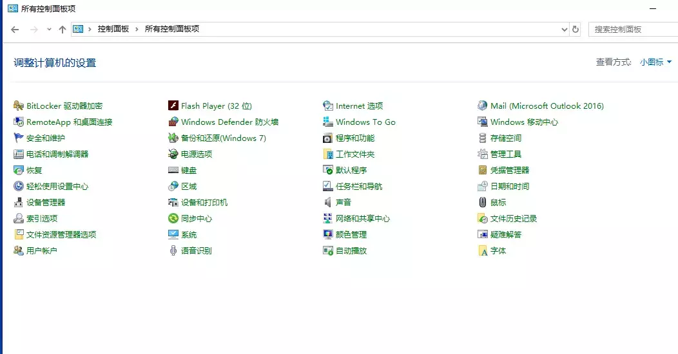Open the 安全和维护 flag icon

19,138
